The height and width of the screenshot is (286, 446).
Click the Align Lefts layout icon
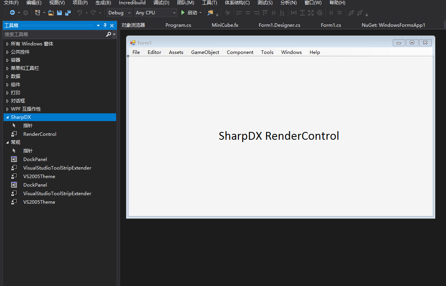(x=239, y=12)
